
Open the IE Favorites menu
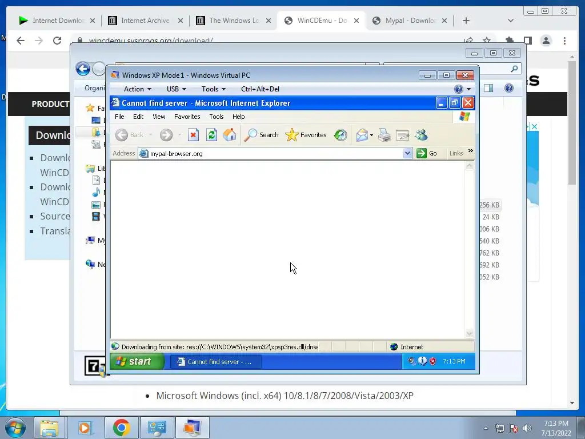coord(187,117)
